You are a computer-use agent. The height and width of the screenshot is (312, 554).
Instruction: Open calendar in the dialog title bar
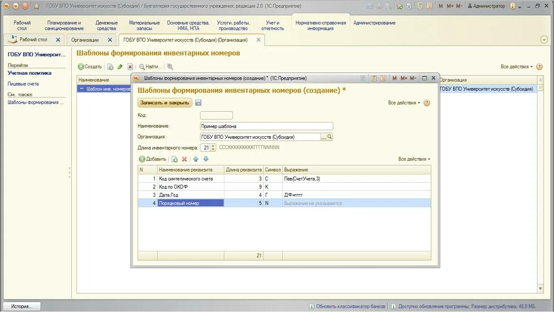tap(383, 78)
